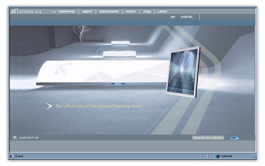Image resolution: width=265 pixels, height=166 pixels.
Task: Open the CONTACT US link
Action: (x=29, y=138)
